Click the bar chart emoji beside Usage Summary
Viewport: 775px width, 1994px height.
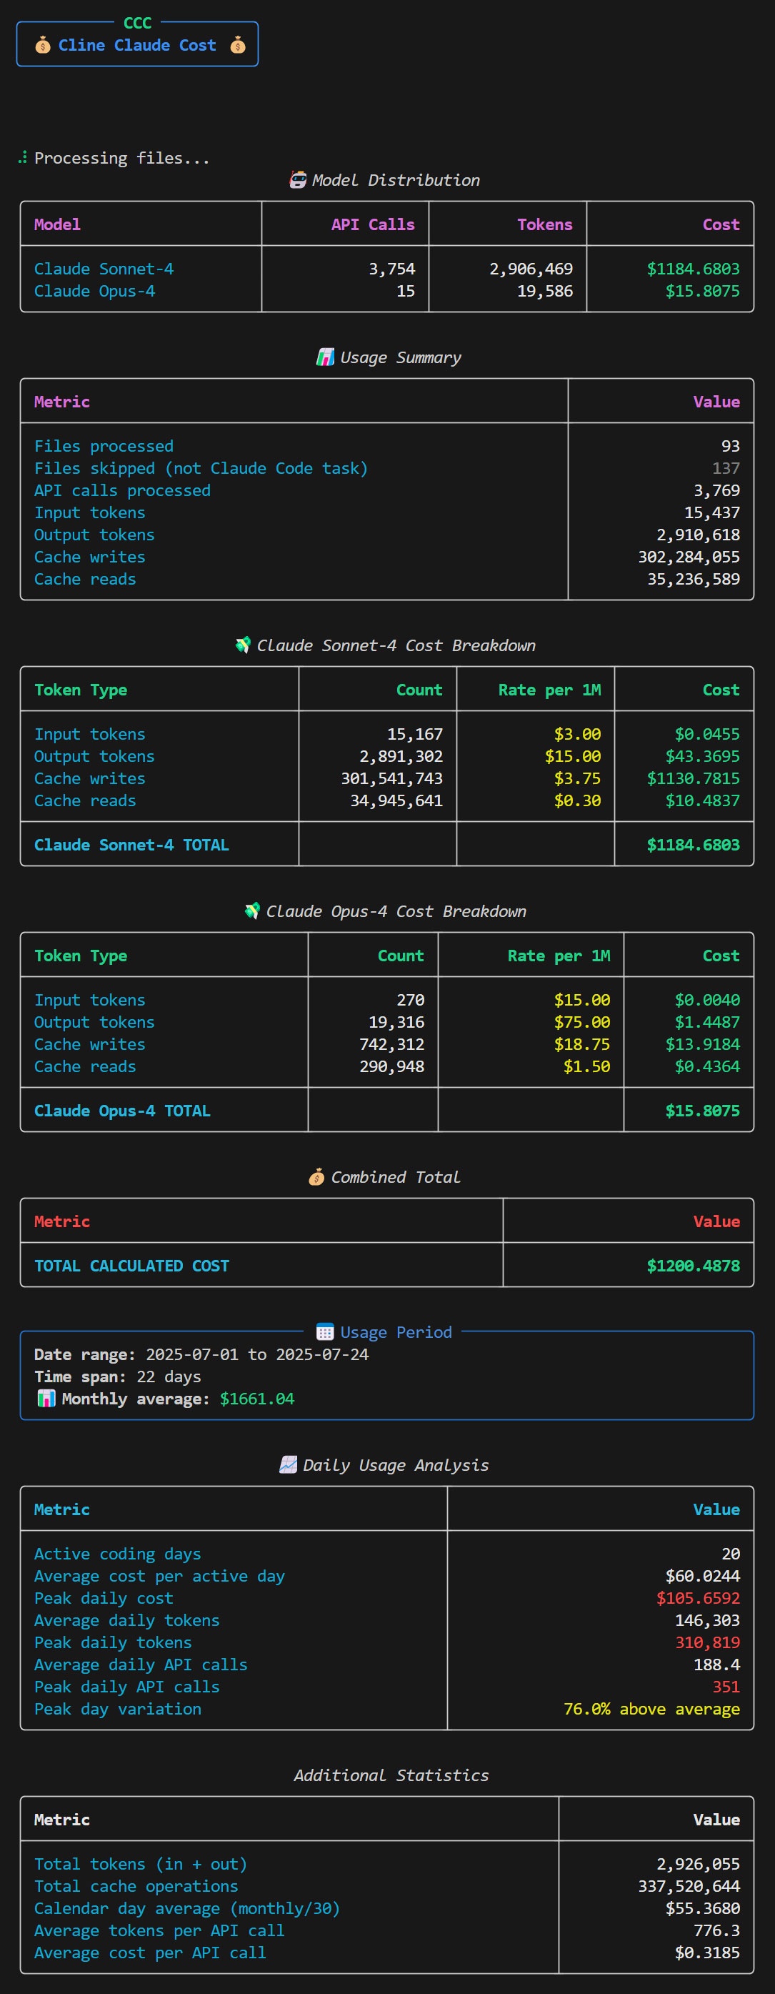(x=325, y=357)
